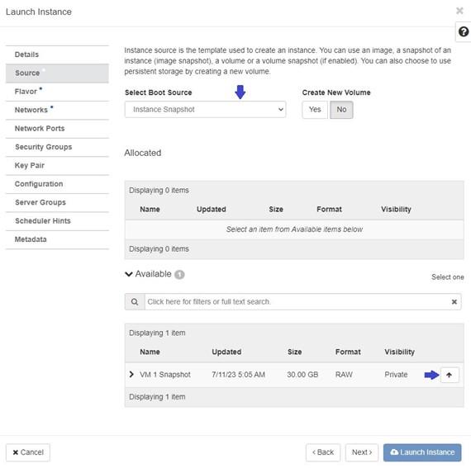Click the Allocated table Visibility header
The width and height of the screenshot is (471, 468).
[x=396, y=210]
